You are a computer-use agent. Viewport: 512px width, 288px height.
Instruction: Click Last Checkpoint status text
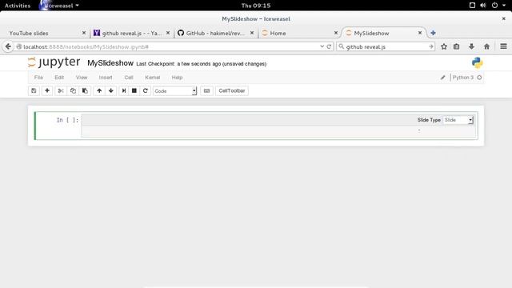202,64
